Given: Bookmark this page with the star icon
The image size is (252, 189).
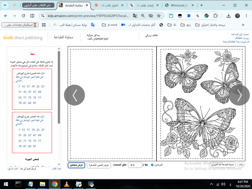Looking at the screenshot, I should (159, 16).
